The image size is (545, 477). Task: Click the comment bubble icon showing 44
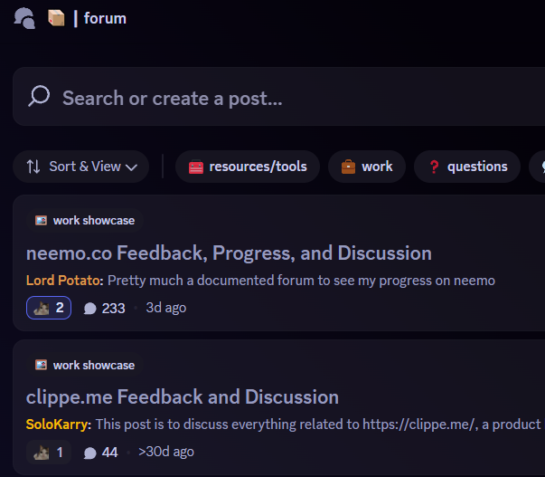click(x=89, y=452)
